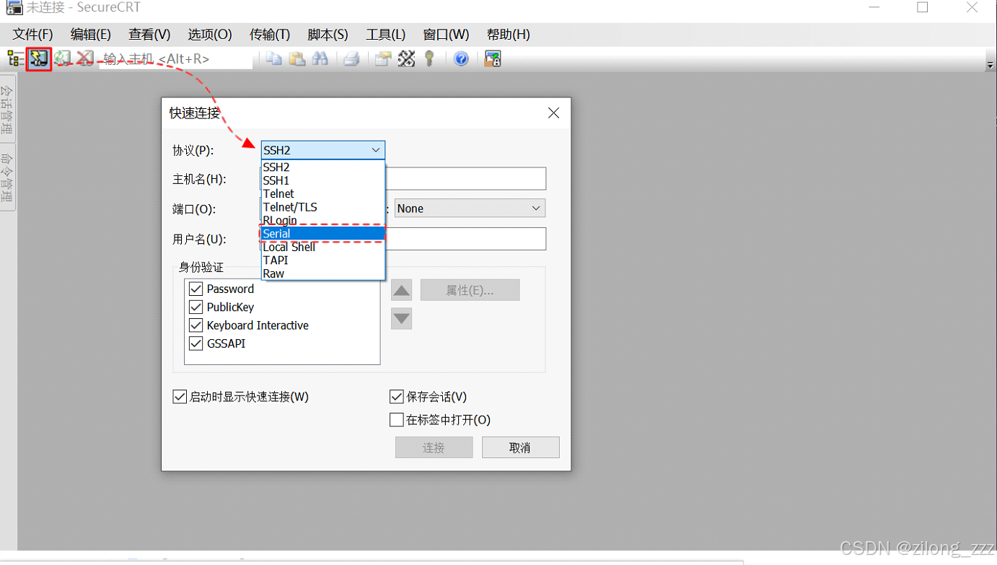
Task: Select Local Shell from the protocol list
Action: coord(322,247)
